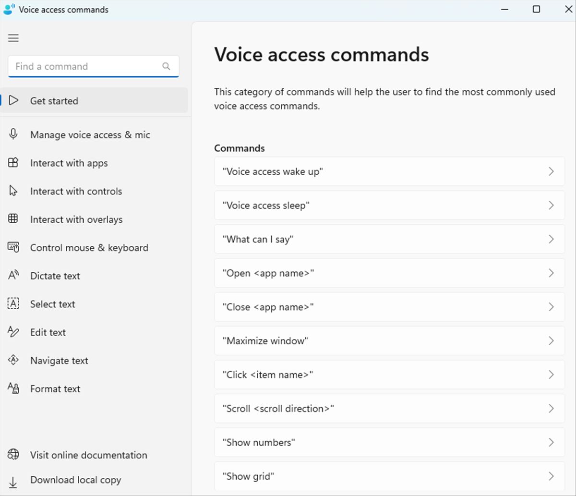Click the Format text sidebar icon
576x496 pixels.
click(x=13, y=388)
